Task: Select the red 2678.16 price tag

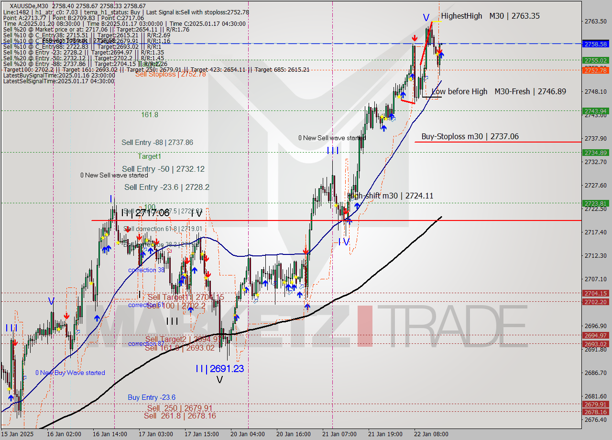Action: click(x=596, y=412)
